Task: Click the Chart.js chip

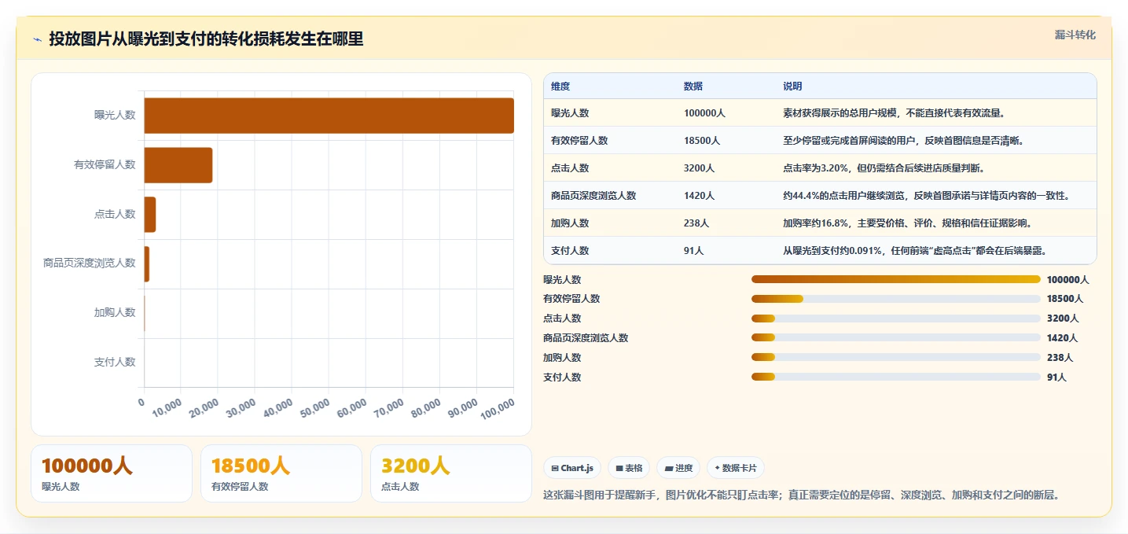Action: tap(572, 468)
